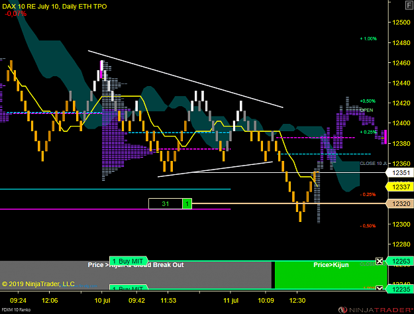Click the 11:53 time axis label
Image resolution: width=414 pixels, height=314 pixels.
168,301
